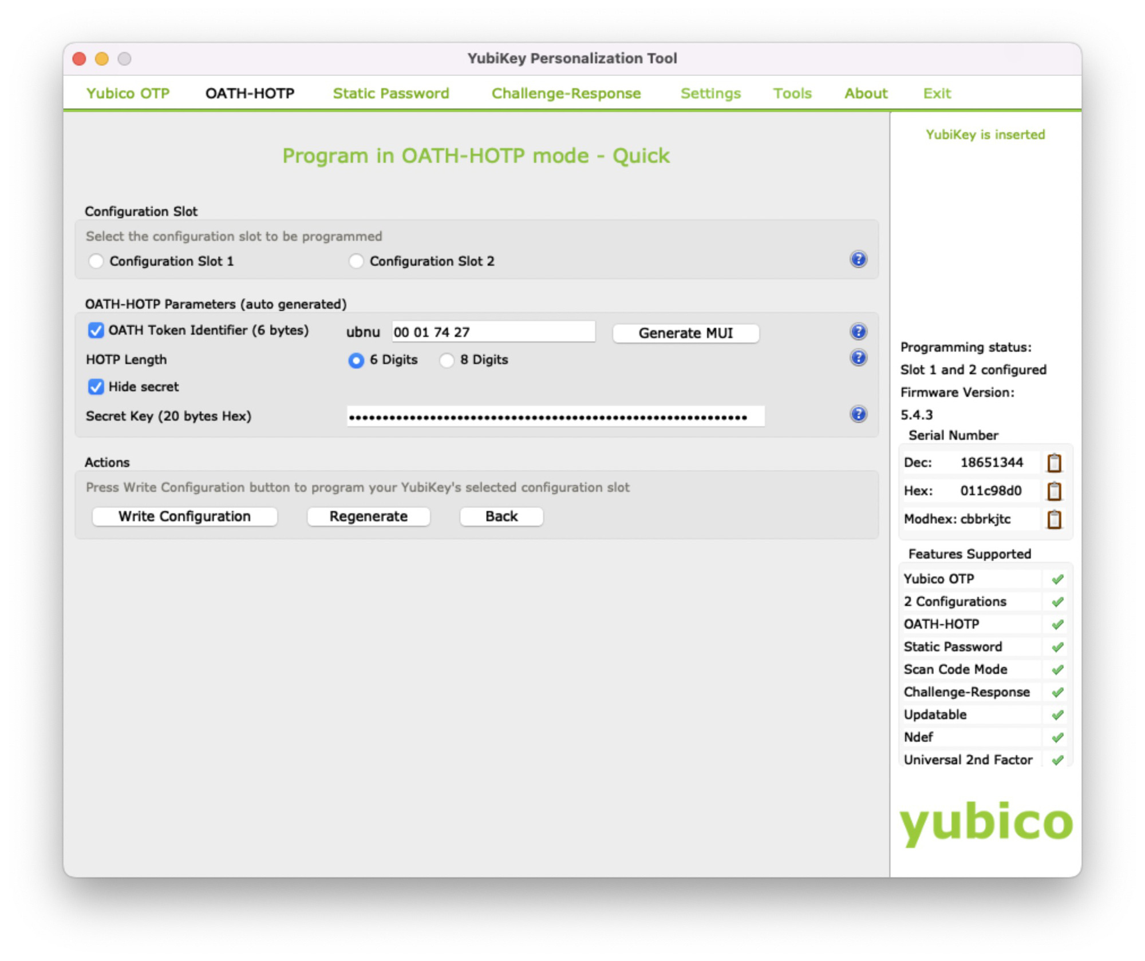Click the Exit menu item
Image resolution: width=1145 pixels, height=961 pixels.
[x=937, y=93]
